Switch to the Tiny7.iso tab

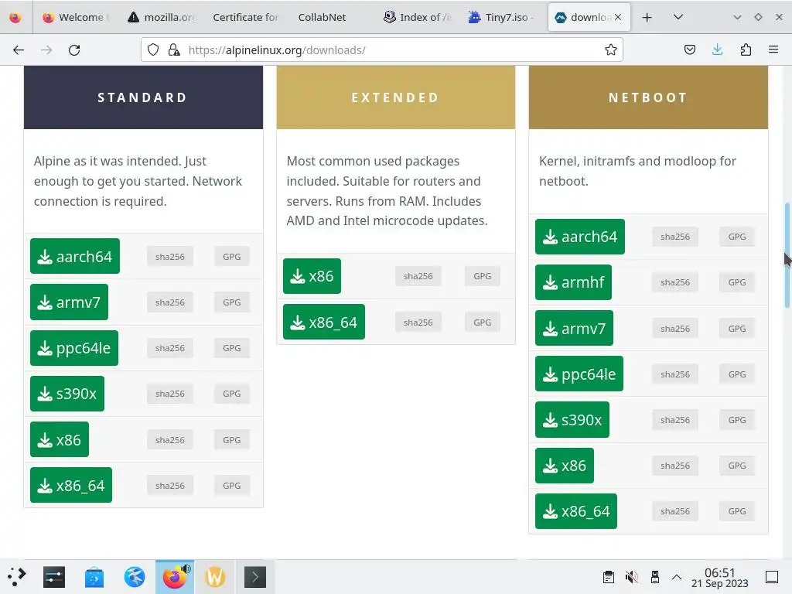tap(503, 18)
